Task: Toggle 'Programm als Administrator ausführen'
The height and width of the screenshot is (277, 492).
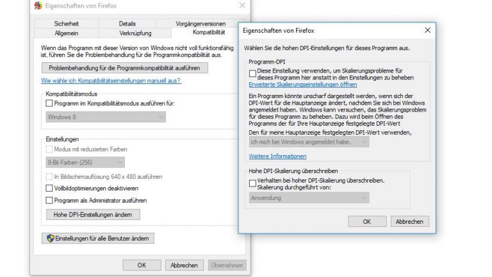Action: (x=50, y=200)
